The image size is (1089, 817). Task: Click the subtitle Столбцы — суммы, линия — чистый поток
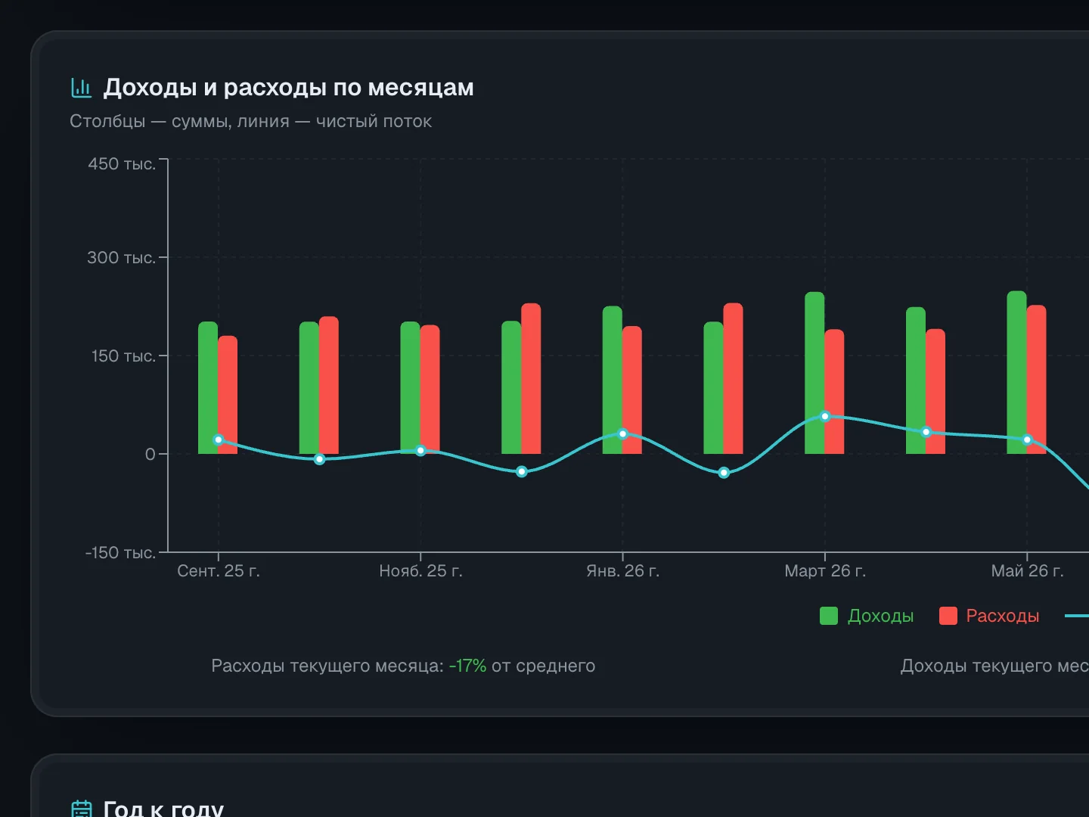click(x=250, y=121)
